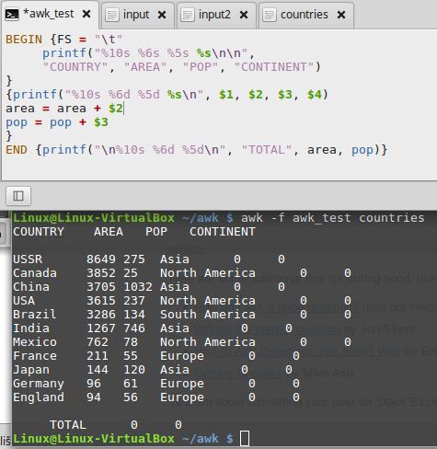Open the input2 tab
Image resolution: width=437 pixels, height=449 pixels.
point(216,15)
